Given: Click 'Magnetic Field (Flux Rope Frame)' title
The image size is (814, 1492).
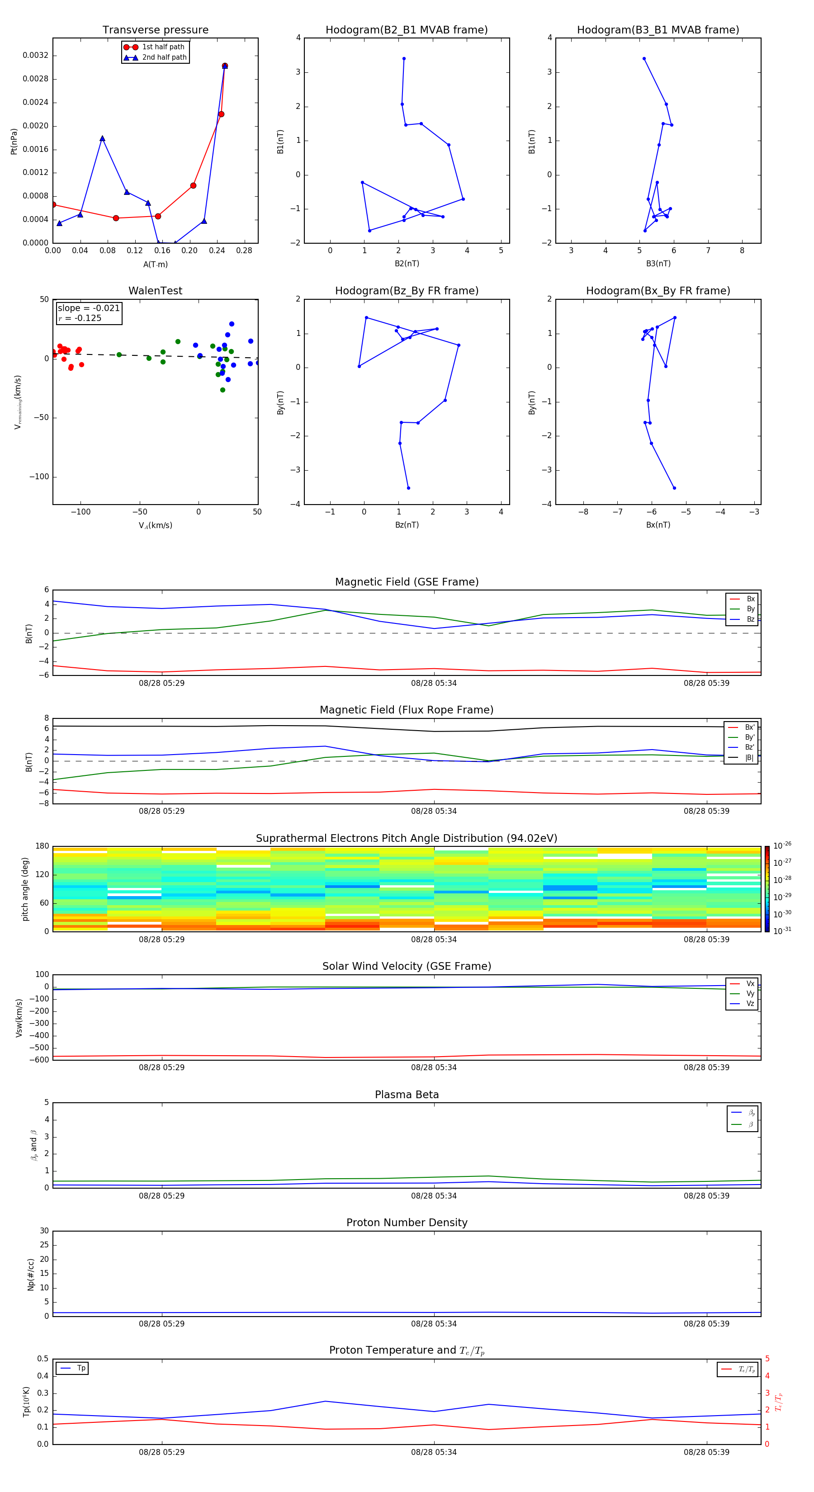Looking at the screenshot, I should (x=407, y=709).
